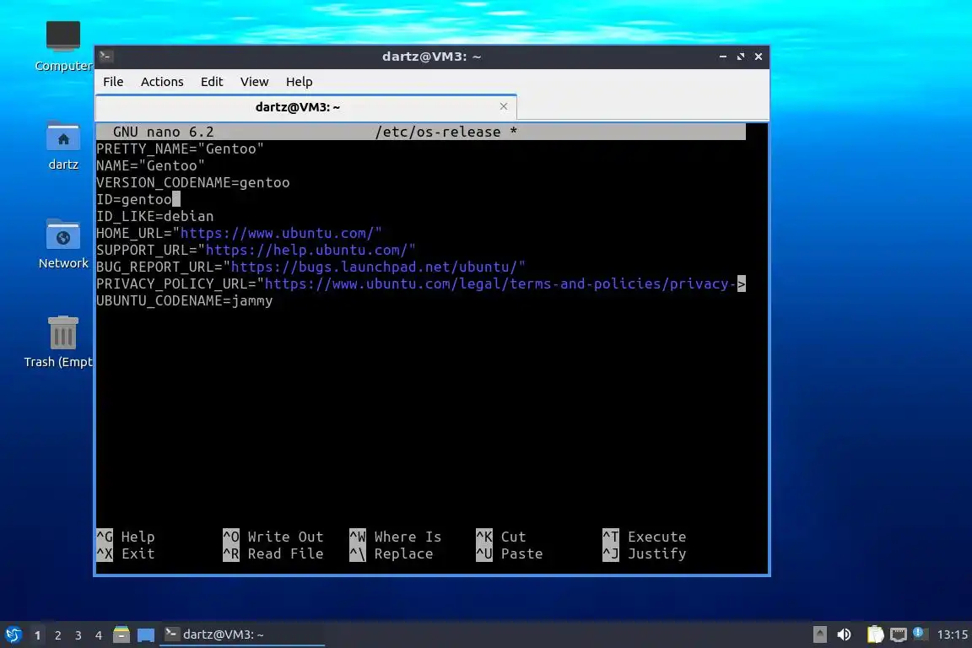Open the Actions menu in terminal

point(162,82)
